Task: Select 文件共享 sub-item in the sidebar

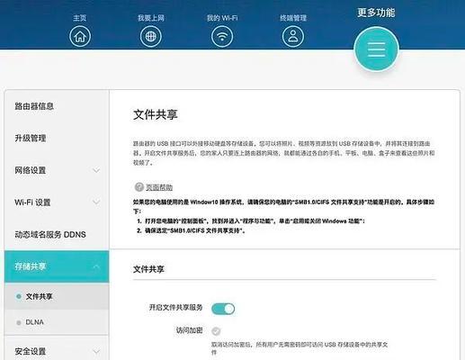Action: (57, 296)
